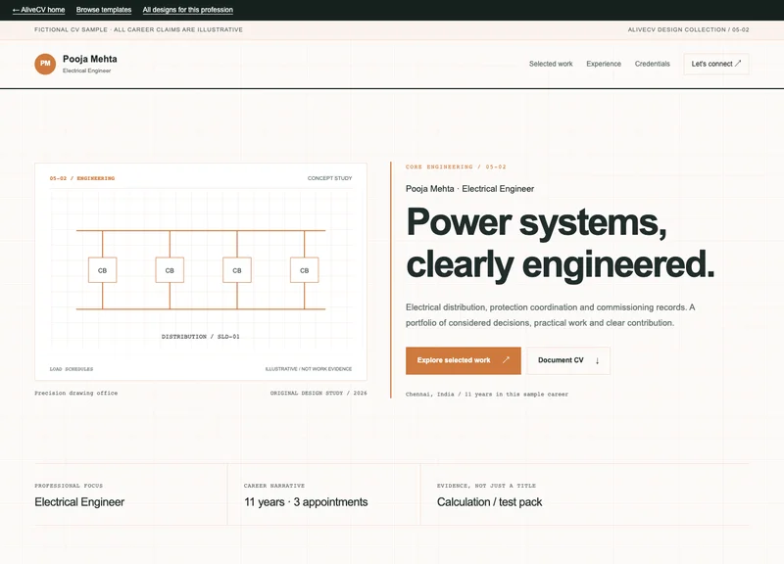Click 'Calculation / test pack' stat
This screenshot has height=564, width=784.
coord(489,502)
